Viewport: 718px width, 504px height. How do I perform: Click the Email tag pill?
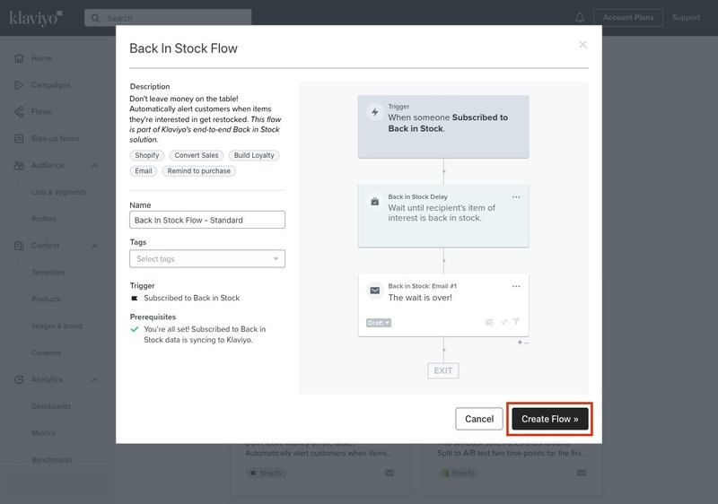(144, 171)
